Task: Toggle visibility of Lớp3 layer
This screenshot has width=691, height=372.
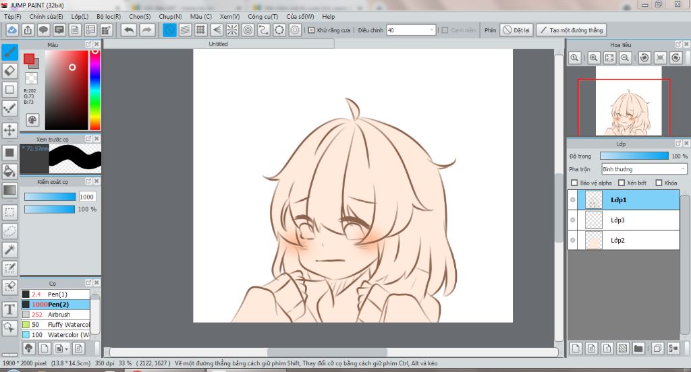Action: 572,220
